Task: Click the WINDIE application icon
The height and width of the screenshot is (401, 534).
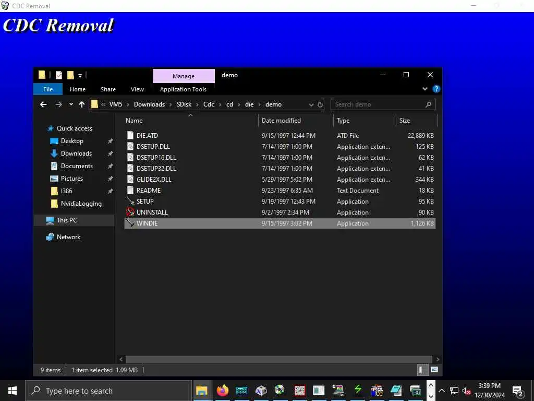Action: 130,223
